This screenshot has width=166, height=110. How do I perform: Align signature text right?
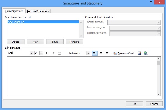tap(107, 53)
